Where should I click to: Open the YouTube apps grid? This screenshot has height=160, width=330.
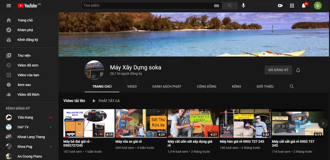292,6
